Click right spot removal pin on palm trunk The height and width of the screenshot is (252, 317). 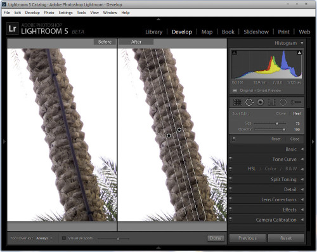click(179, 129)
